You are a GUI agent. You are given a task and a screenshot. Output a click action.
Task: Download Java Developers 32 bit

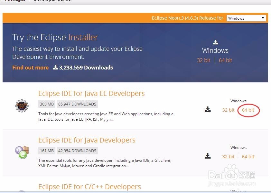(228, 157)
